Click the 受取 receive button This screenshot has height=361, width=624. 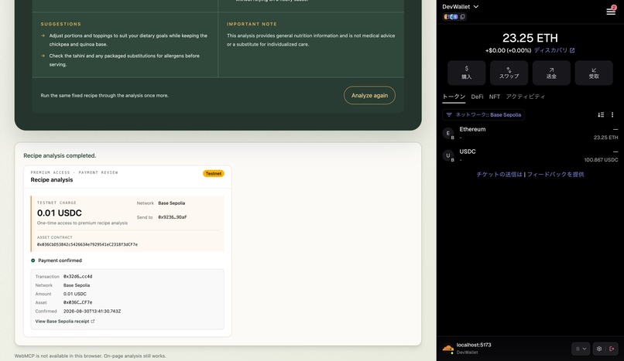(594, 73)
